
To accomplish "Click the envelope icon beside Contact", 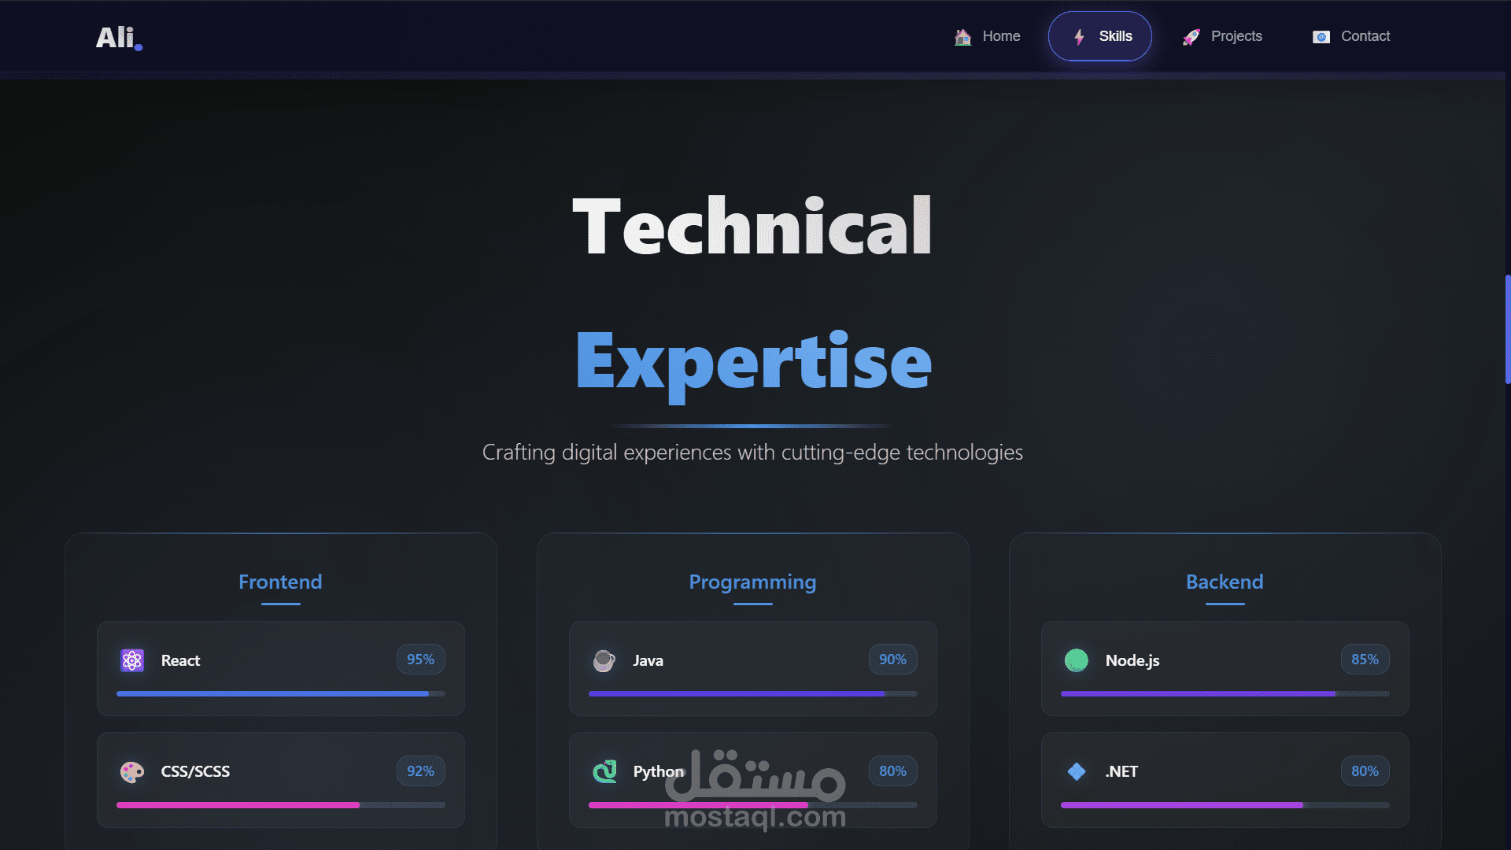I will click(1321, 37).
